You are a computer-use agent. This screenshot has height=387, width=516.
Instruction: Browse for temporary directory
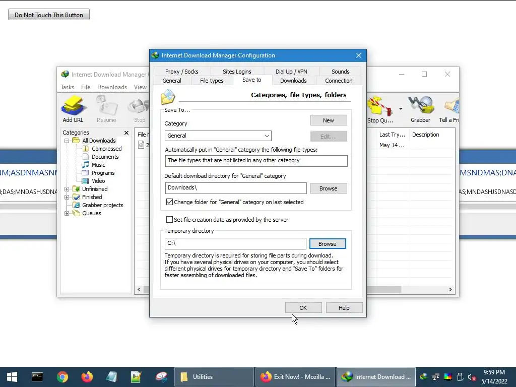(328, 244)
